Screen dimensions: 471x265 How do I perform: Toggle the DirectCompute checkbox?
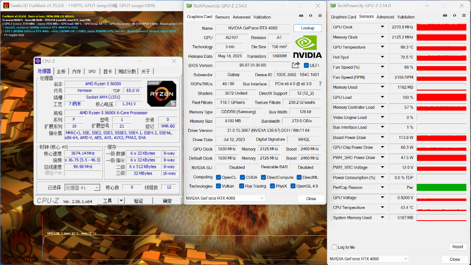[x=263, y=177]
